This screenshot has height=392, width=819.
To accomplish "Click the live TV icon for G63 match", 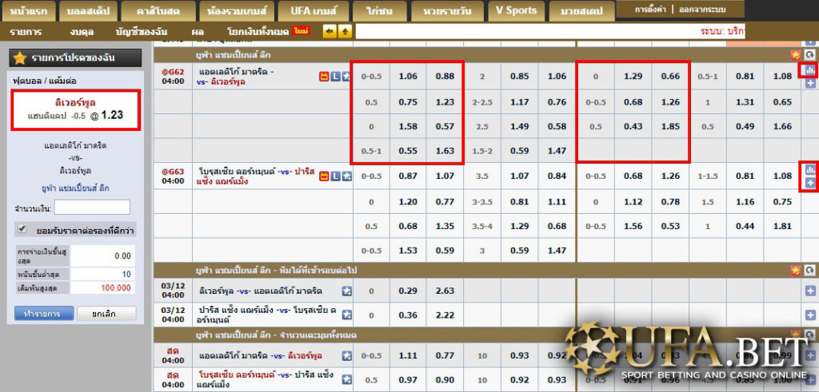I will click(x=325, y=176).
